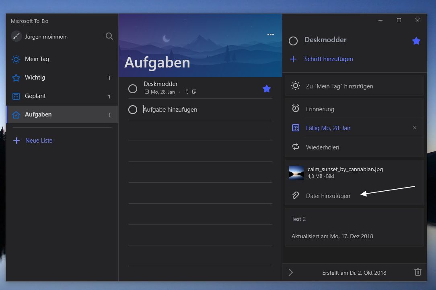The height and width of the screenshot is (290, 436).
Task: Click the Deskmodder title in detail pane
Action: [x=325, y=40]
